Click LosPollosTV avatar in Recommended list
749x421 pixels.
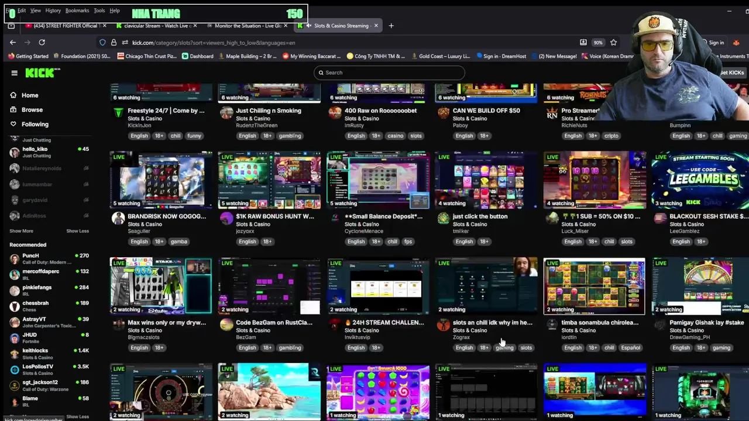[x=15, y=370]
